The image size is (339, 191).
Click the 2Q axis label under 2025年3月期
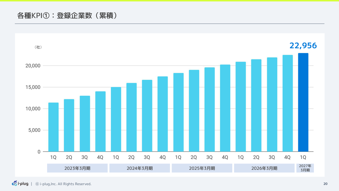(194, 157)
